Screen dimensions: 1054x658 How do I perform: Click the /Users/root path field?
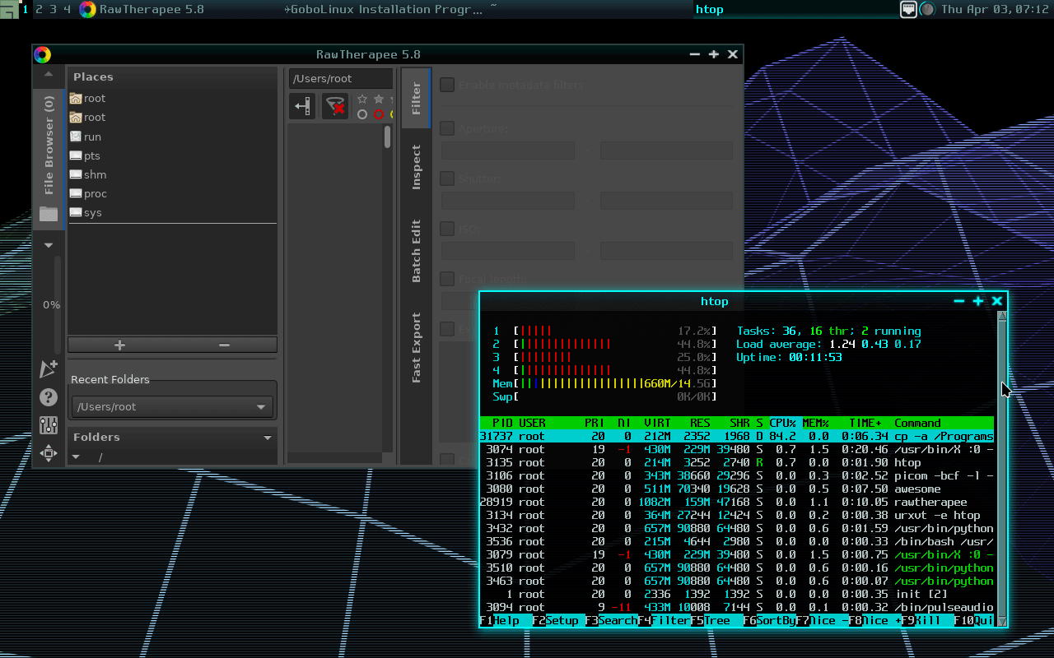click(x=340, y=78)
